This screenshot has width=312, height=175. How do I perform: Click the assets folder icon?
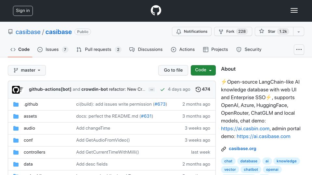(16, 116)
